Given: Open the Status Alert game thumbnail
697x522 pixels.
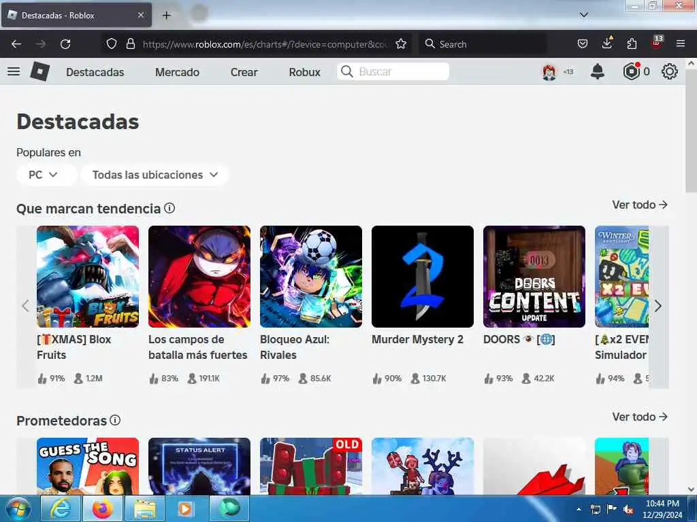Looking at the screenshot, I should click(x=199, y=466).
